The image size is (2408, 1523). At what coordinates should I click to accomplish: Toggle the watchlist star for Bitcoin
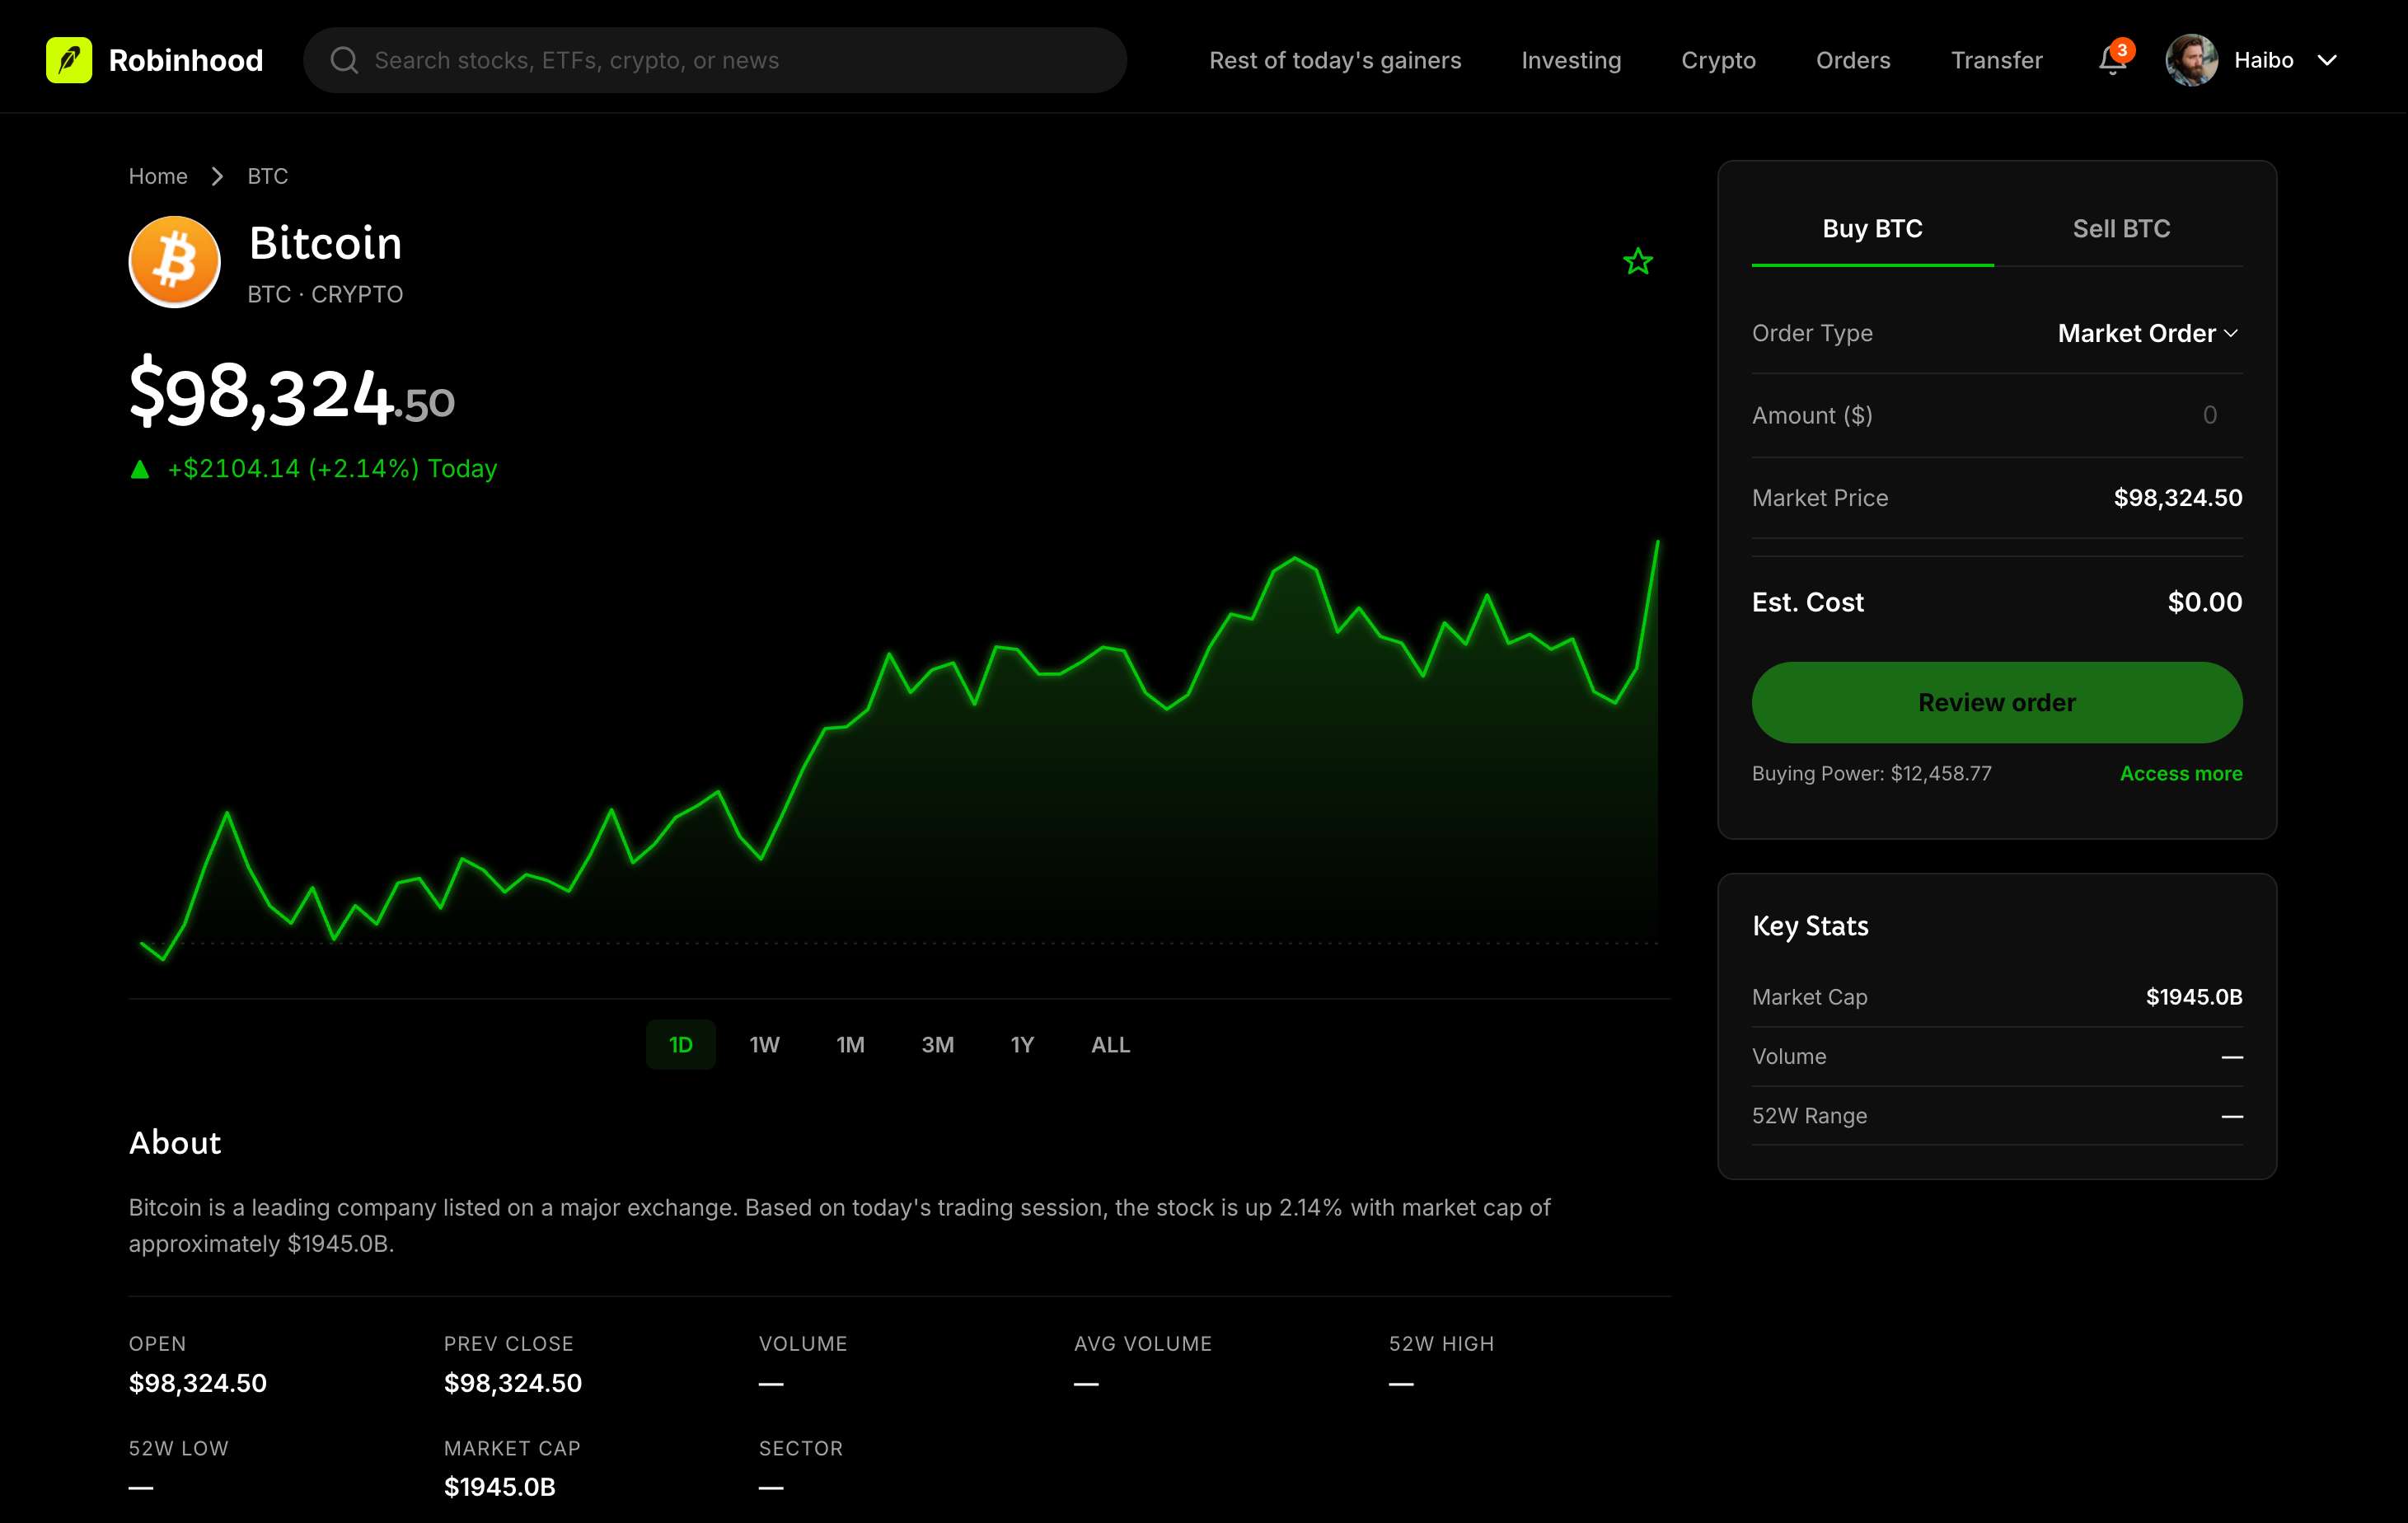pos(1637,262)
